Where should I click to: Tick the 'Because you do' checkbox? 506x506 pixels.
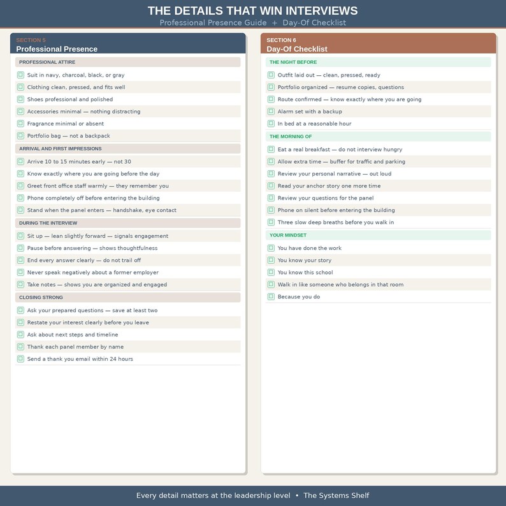pyautogui.click(x=271, y=296)
